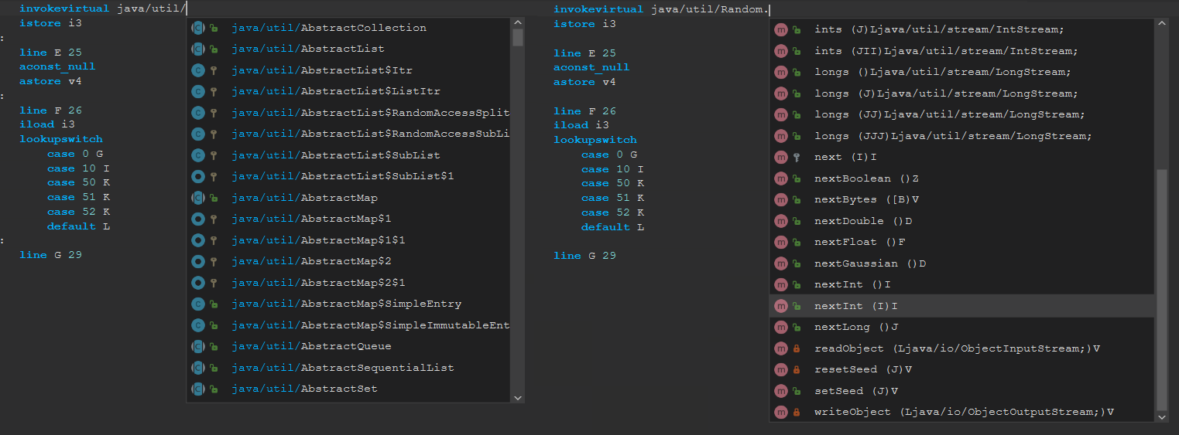Select java/util/AbstractMap$2 entry

coord(348,261)
